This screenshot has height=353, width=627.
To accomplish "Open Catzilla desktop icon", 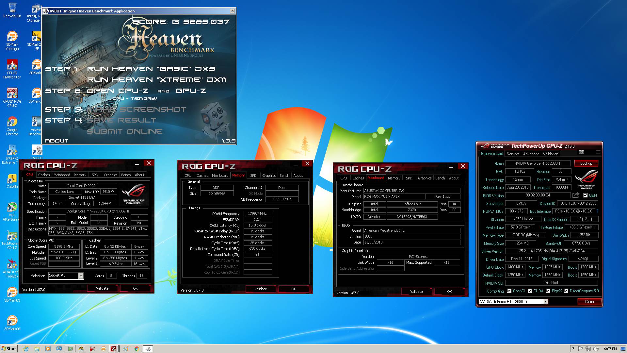I will (12, 181).
